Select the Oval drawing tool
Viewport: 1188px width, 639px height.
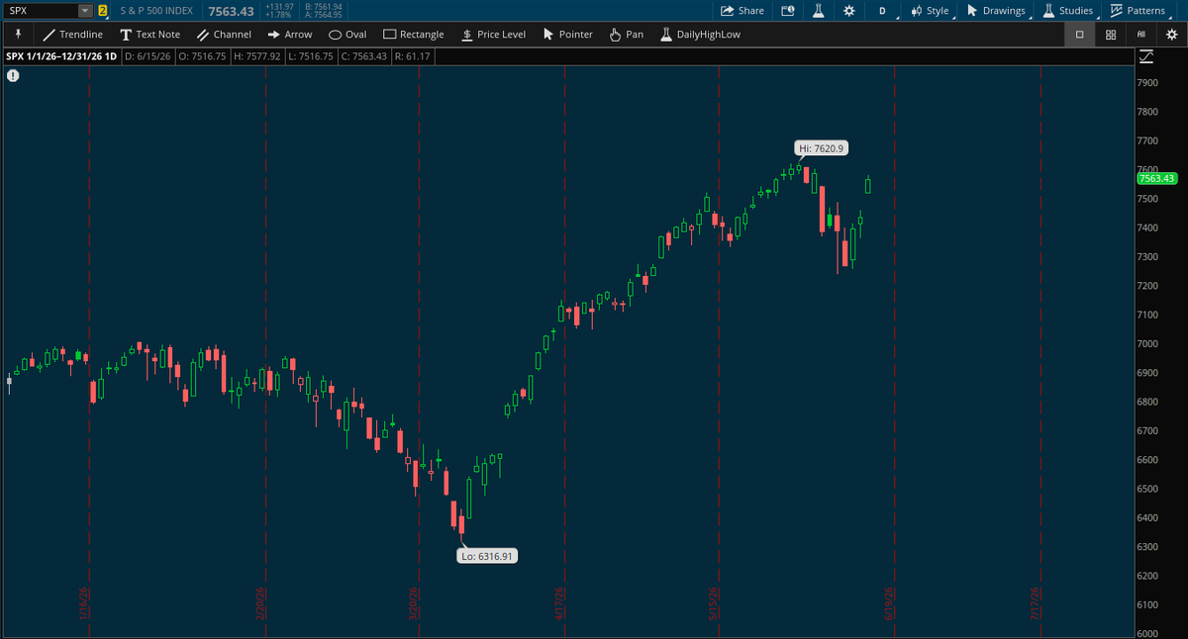pos(347,34)
